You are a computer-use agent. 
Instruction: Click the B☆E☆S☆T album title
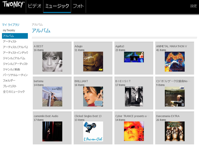(123, 81)
